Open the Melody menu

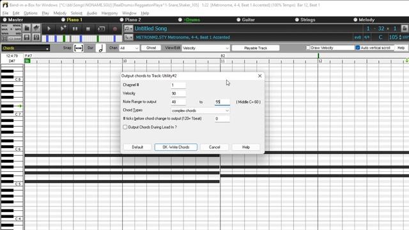click(60, 13)
